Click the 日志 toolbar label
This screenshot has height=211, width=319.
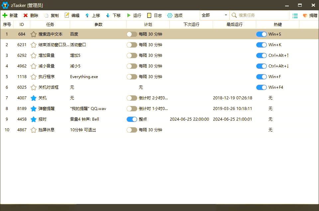(x=158, y=16)
